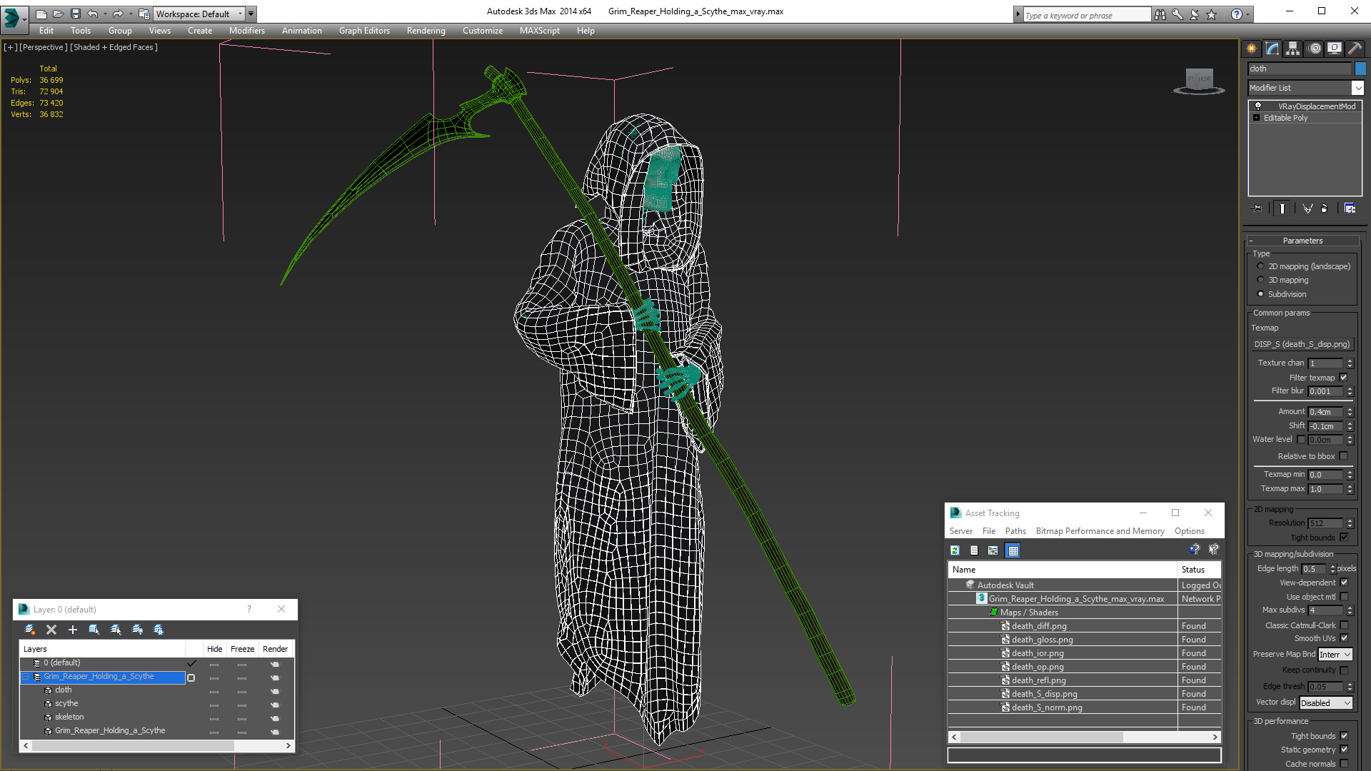
Task: Enable the Keep continuity checkbox
Action: 1344,670
